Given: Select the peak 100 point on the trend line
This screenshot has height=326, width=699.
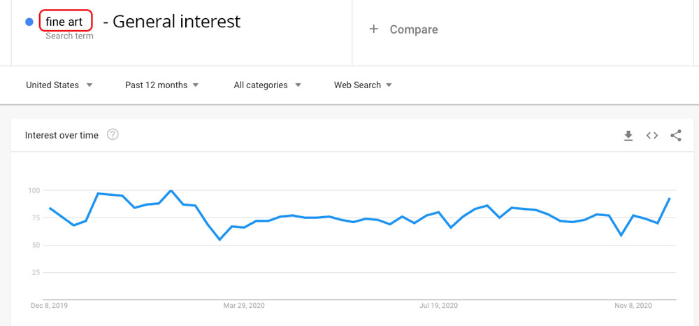Looking at the screenshot, I should 171,190.
